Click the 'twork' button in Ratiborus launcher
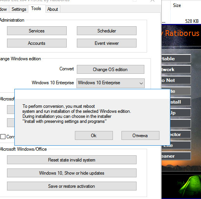Viewport: 201px width, 199px height. click(176, 70)
